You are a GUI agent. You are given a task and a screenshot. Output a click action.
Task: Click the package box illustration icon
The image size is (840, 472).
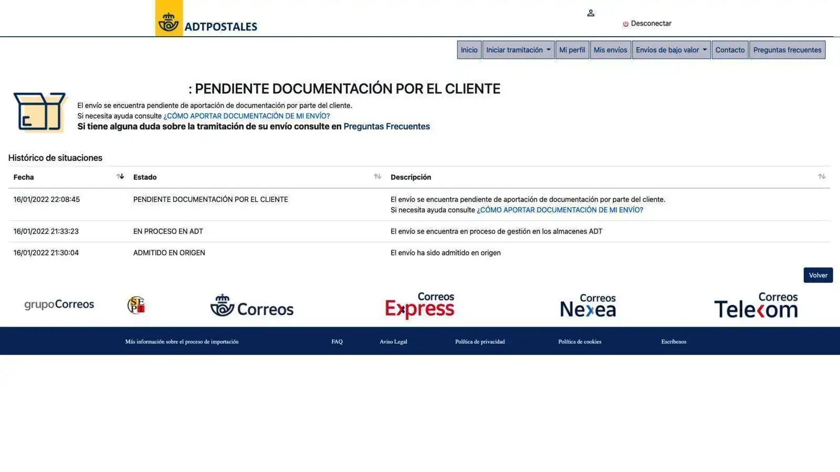(40, 112)
